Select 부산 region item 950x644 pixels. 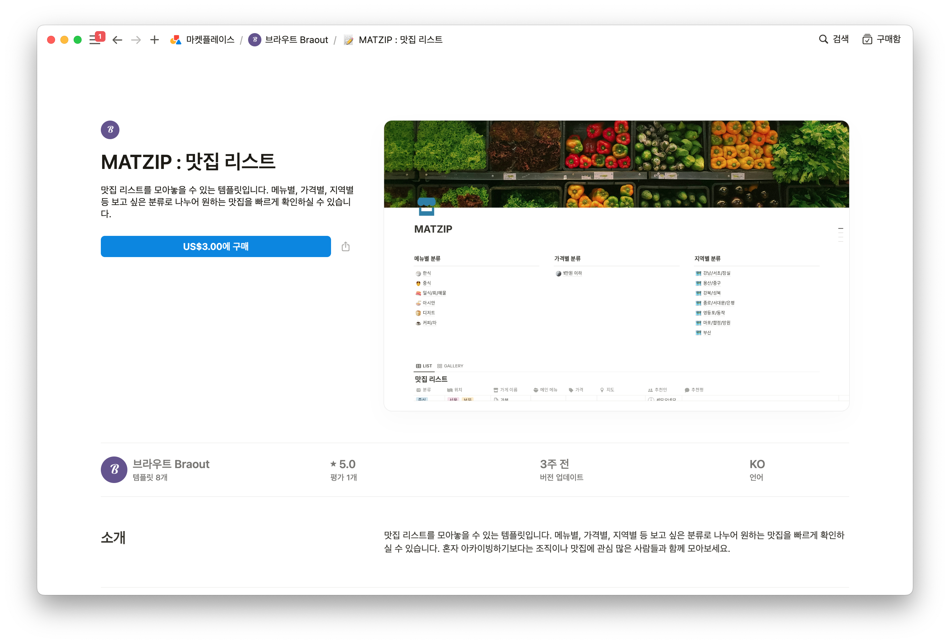(x=704, y=332)
